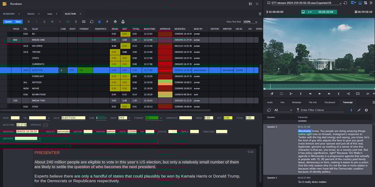Viewport: 375px width, 187px height.
Task: Close the ELECTION tab
Action: pos(80,14)
